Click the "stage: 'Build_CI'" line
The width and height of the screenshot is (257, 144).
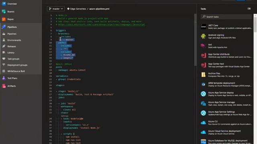tap(67, 91)
